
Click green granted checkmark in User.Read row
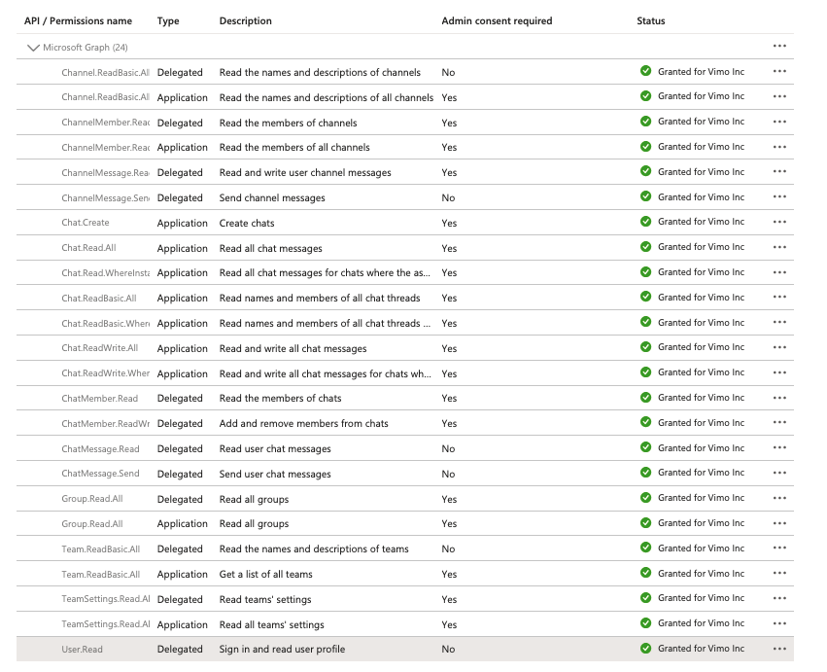coord(645,649)
